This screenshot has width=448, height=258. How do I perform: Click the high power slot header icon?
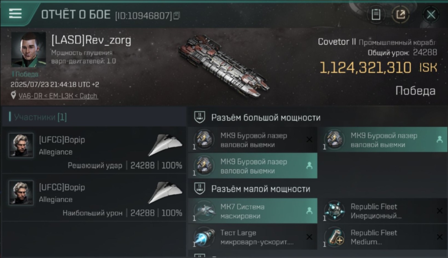[x=200, y=117]
